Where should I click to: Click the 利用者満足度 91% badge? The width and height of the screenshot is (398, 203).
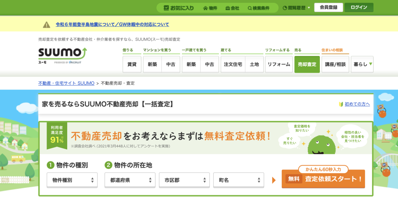tap(57, 135)
